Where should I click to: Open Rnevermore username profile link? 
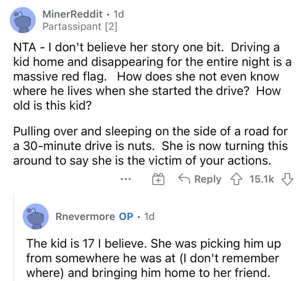tap(85, 216)
